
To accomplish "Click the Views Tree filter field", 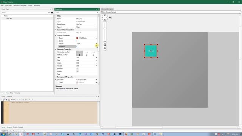I will [x=25, y=12].
